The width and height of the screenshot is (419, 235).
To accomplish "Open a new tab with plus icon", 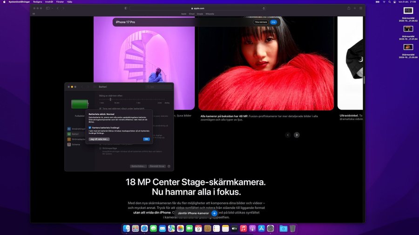I will [x=355, y=8].
